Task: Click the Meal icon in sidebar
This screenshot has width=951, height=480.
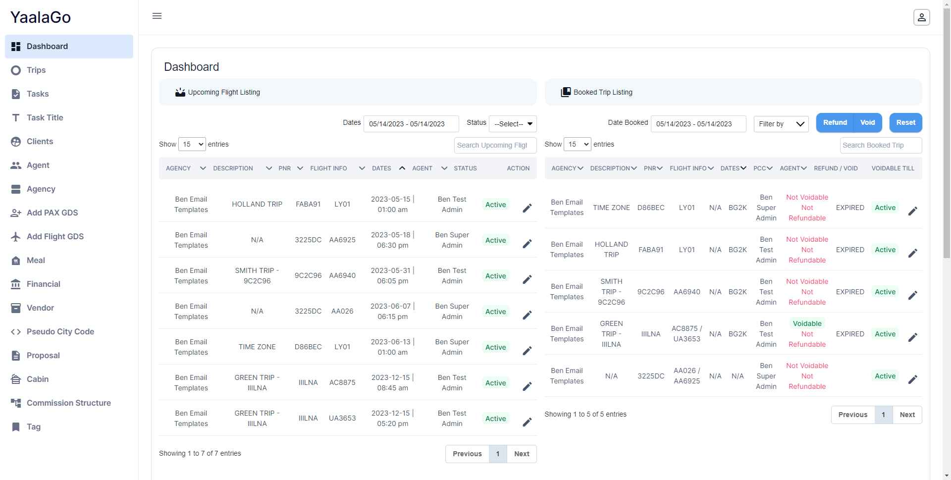Action: 16,261
